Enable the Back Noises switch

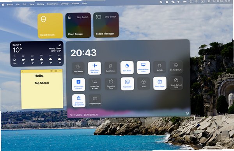point(111,68)
